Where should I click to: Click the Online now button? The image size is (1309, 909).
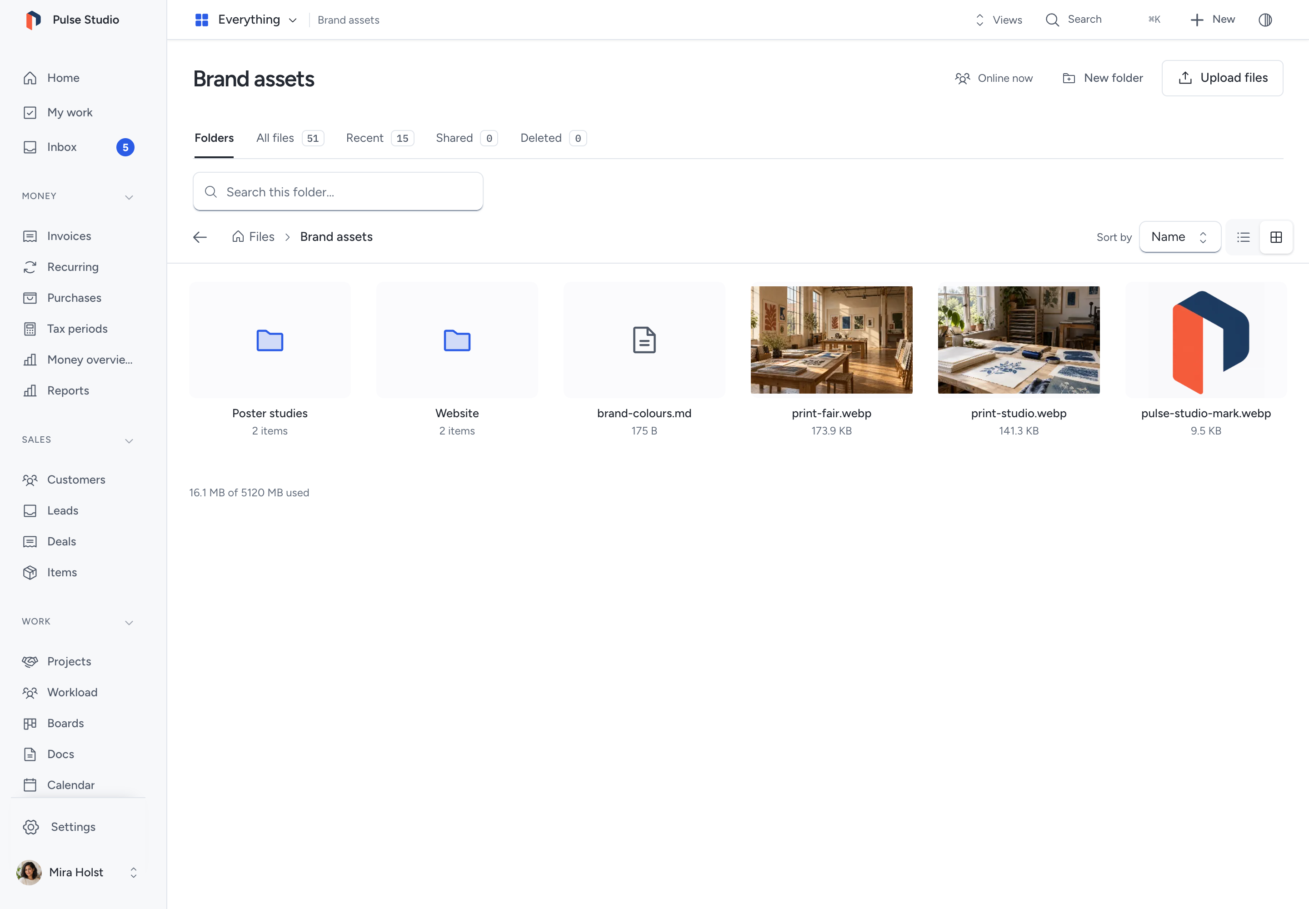coord(994,78)
